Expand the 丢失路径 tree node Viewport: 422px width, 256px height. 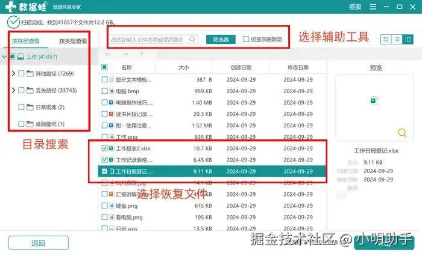13,90
